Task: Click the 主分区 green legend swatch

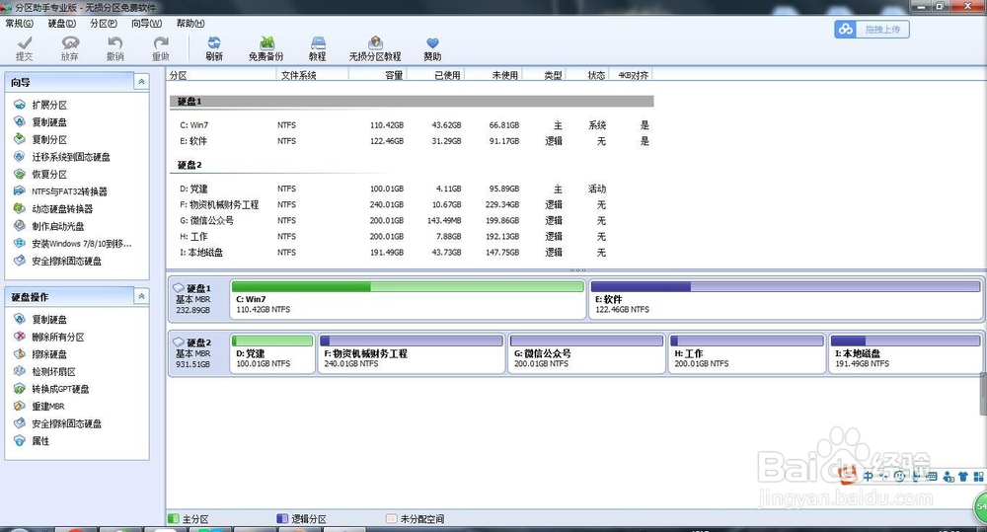Action: (174, 518)
